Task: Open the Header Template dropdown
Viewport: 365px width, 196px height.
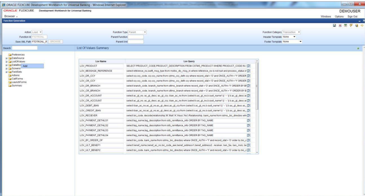Action: click(289, 37)
